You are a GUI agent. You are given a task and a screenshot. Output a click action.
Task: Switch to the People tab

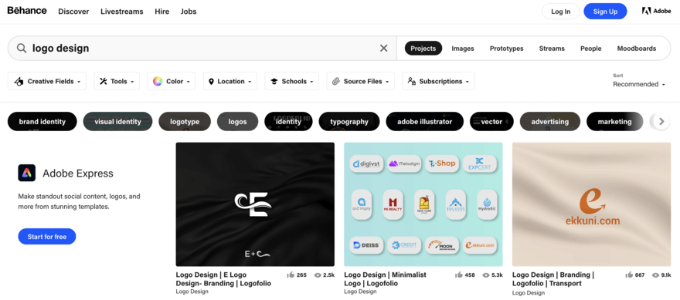point(590,49)
